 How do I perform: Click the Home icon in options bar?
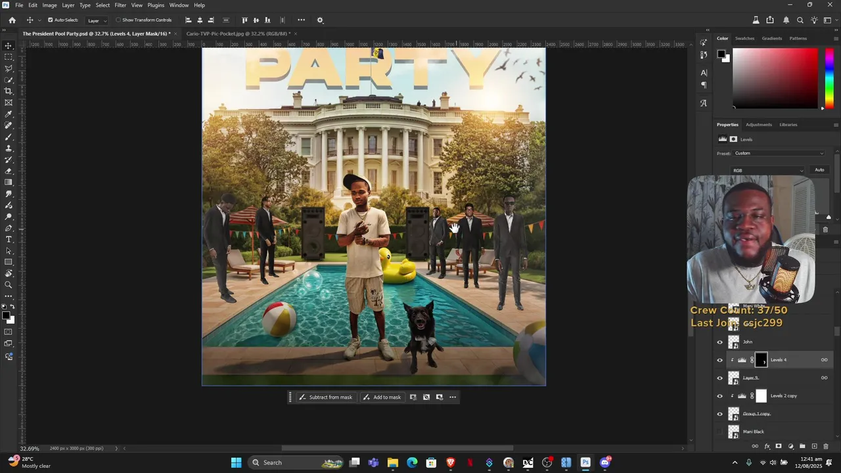click(12, 20)
